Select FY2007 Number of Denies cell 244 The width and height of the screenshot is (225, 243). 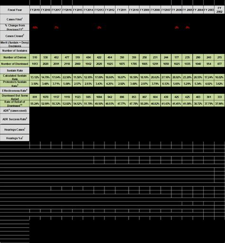166,57
